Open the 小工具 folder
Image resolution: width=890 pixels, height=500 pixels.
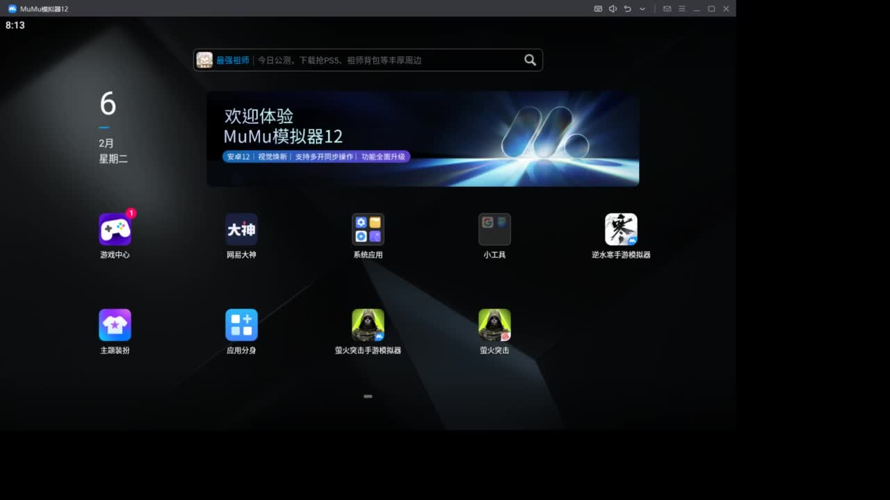click(x=494, y=229)
